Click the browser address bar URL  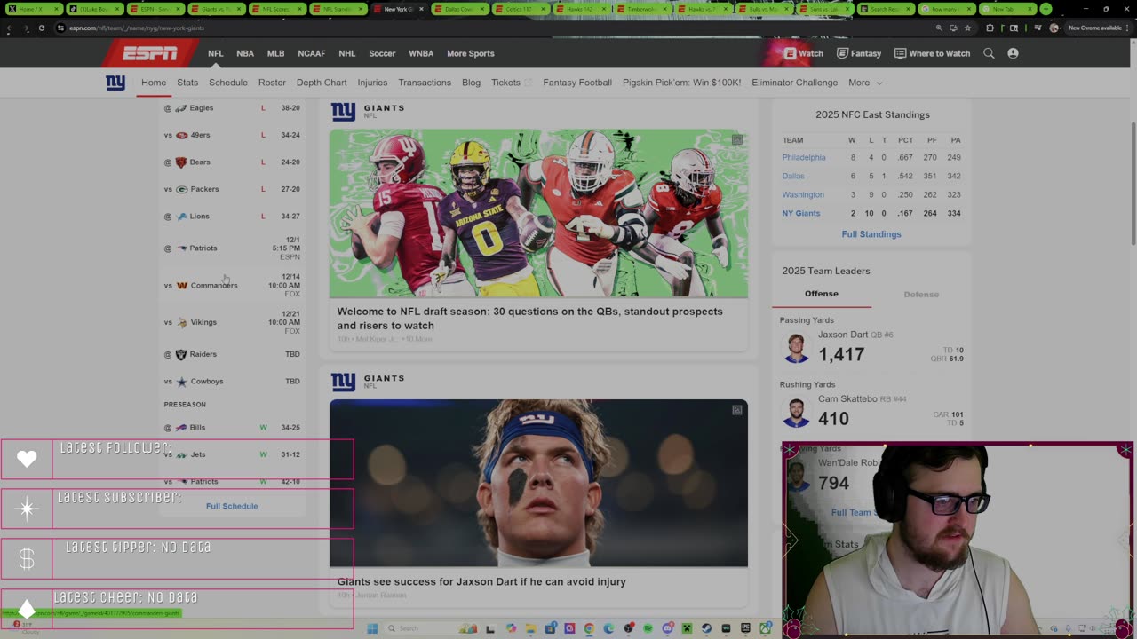pyautogui.click(x=137, y=28)
